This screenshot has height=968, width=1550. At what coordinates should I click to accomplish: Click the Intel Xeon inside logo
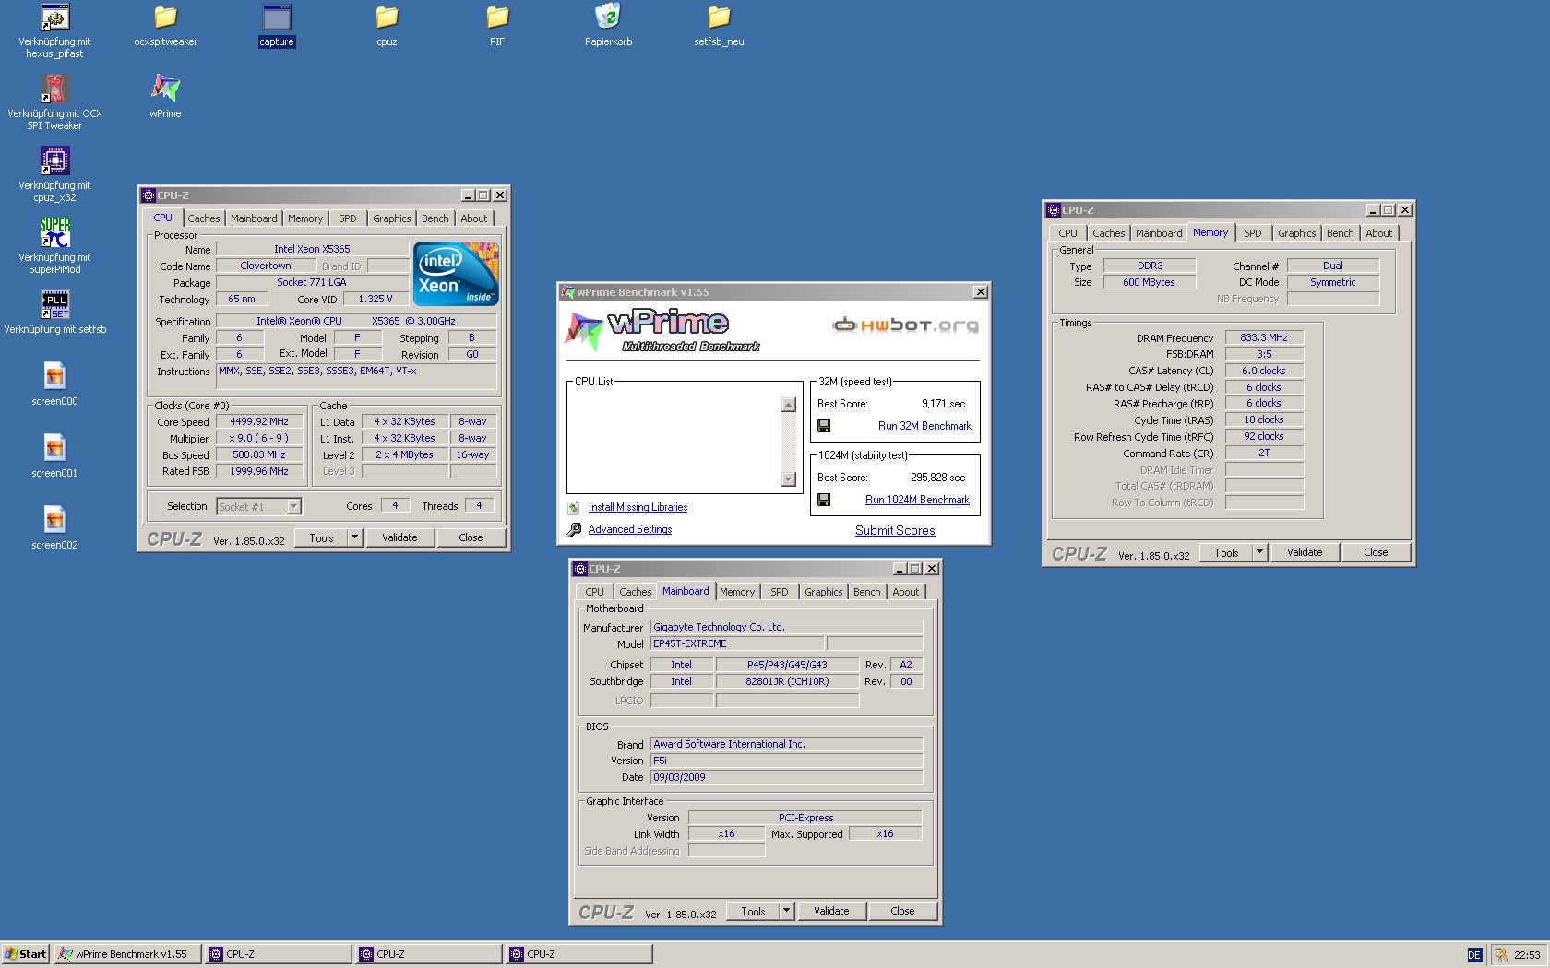456,274
